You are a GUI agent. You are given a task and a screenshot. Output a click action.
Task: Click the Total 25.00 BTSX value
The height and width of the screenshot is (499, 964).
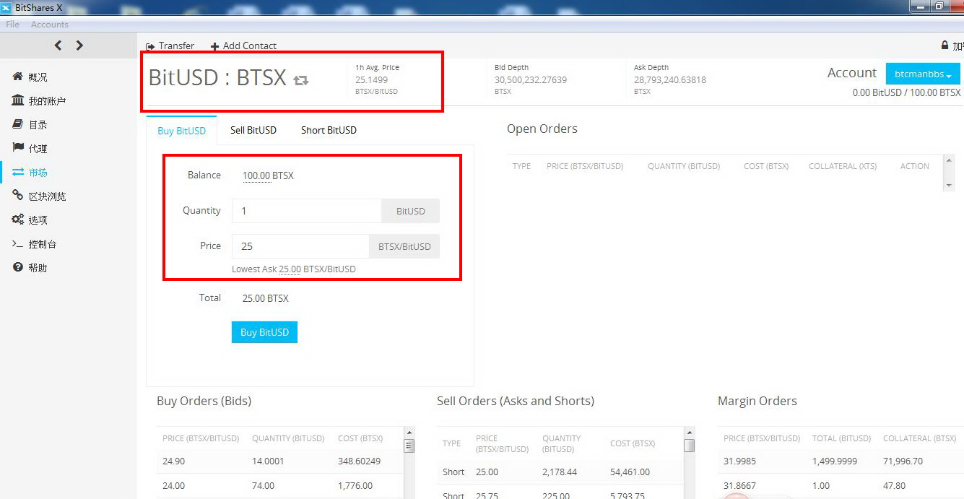coord(266,298)
